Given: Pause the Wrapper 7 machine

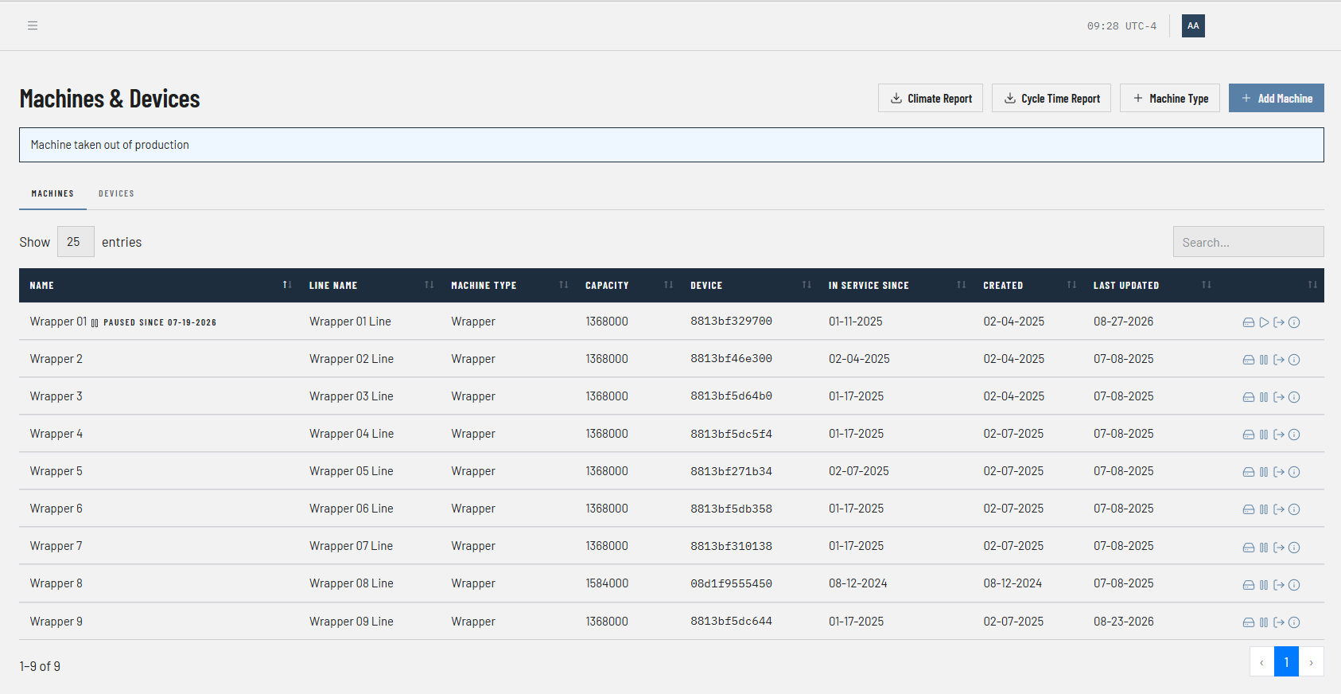Looking at the screenshot, I should [x=1264, y=548].
